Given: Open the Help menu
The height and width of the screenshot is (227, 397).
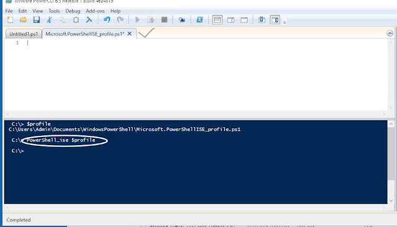Looking at the screenshot, I should click(115, 11).
